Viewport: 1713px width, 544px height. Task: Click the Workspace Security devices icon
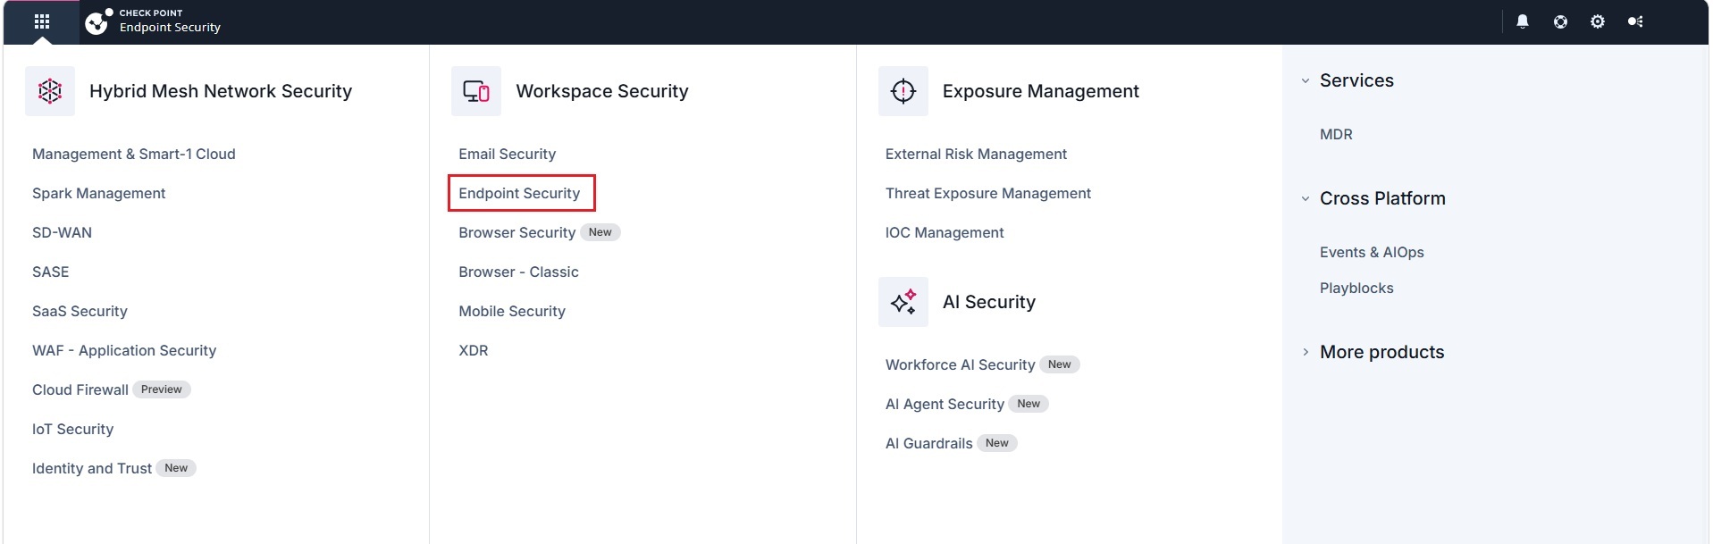pyautogui.click(x=476, y=91)
